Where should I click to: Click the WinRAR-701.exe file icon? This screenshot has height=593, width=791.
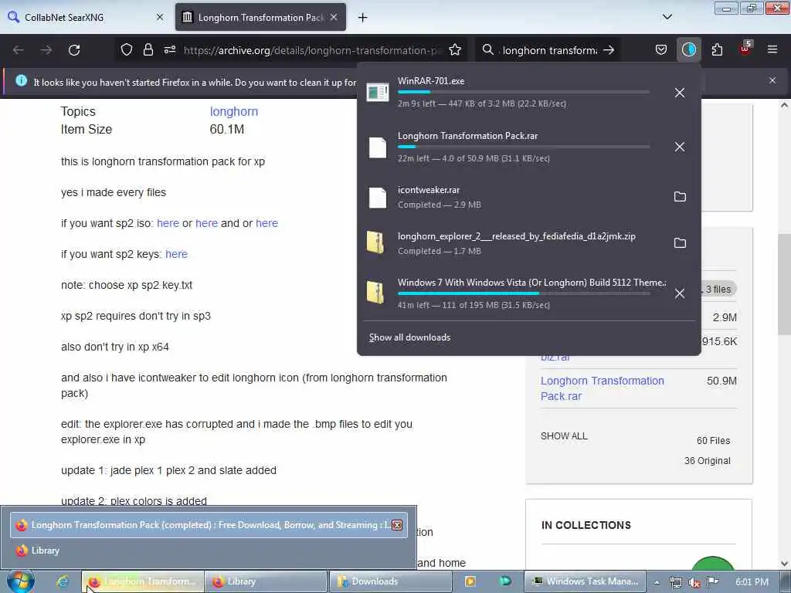pos(377,93)
